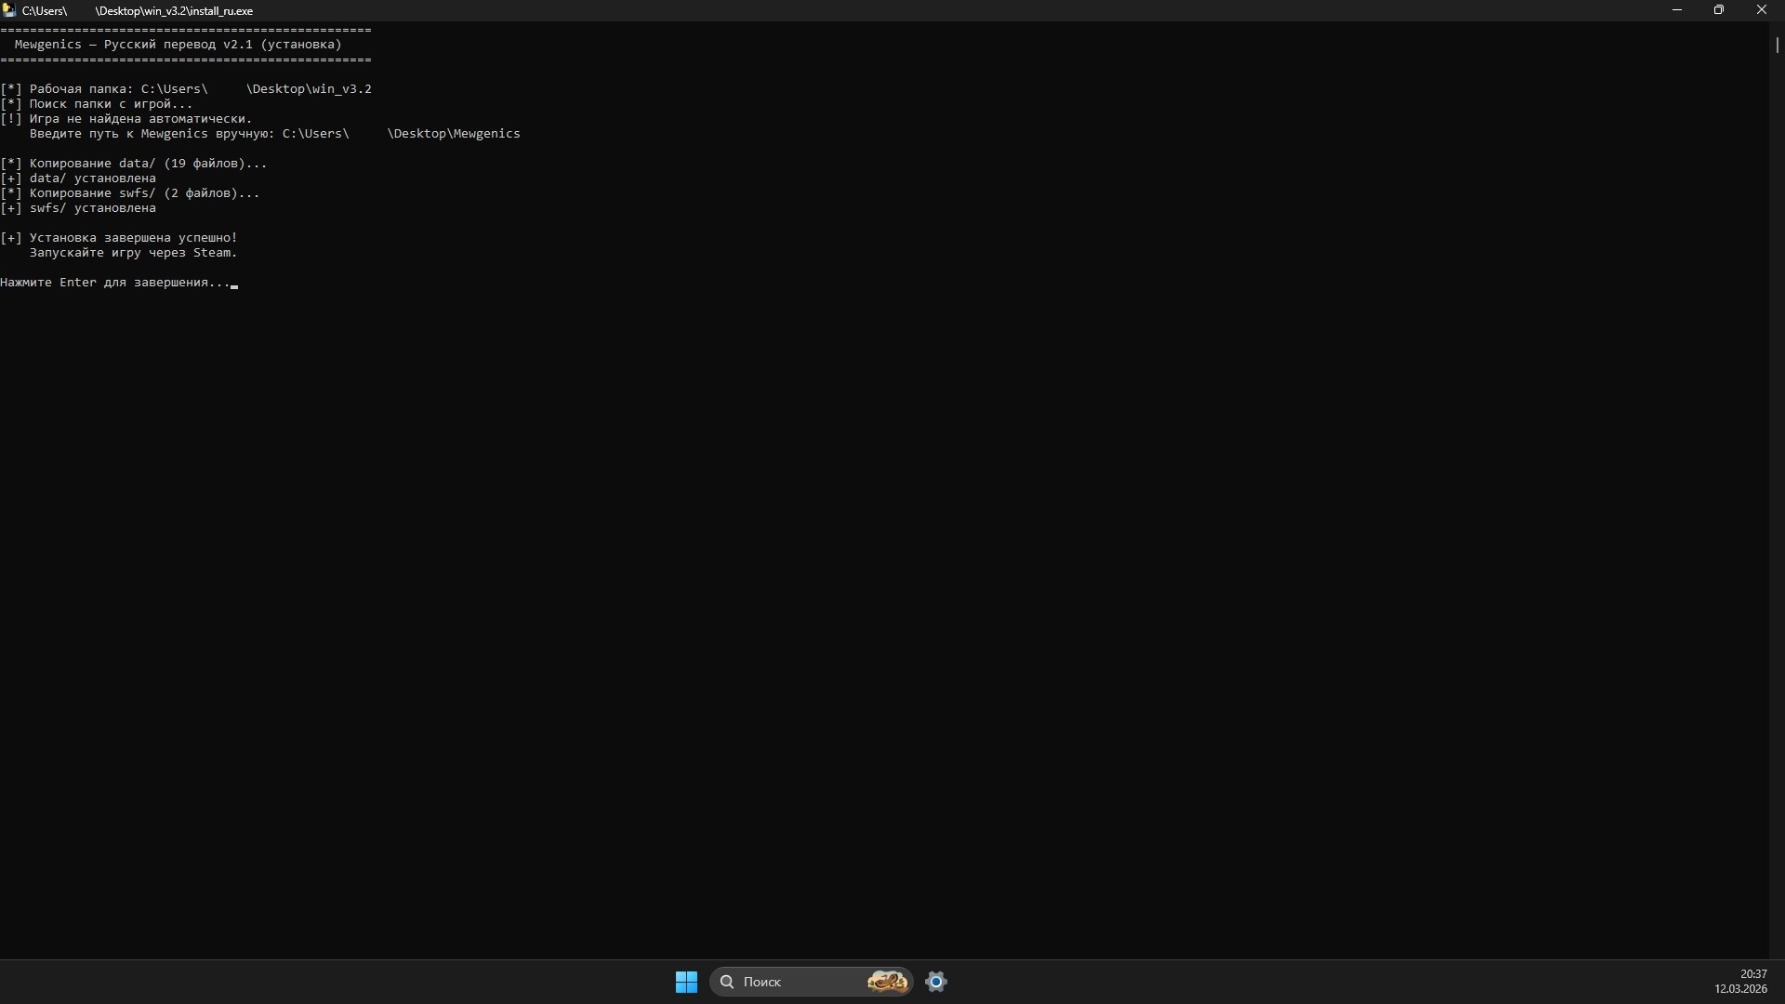Click the install_ru.exe title bar text

click(138, 11)
